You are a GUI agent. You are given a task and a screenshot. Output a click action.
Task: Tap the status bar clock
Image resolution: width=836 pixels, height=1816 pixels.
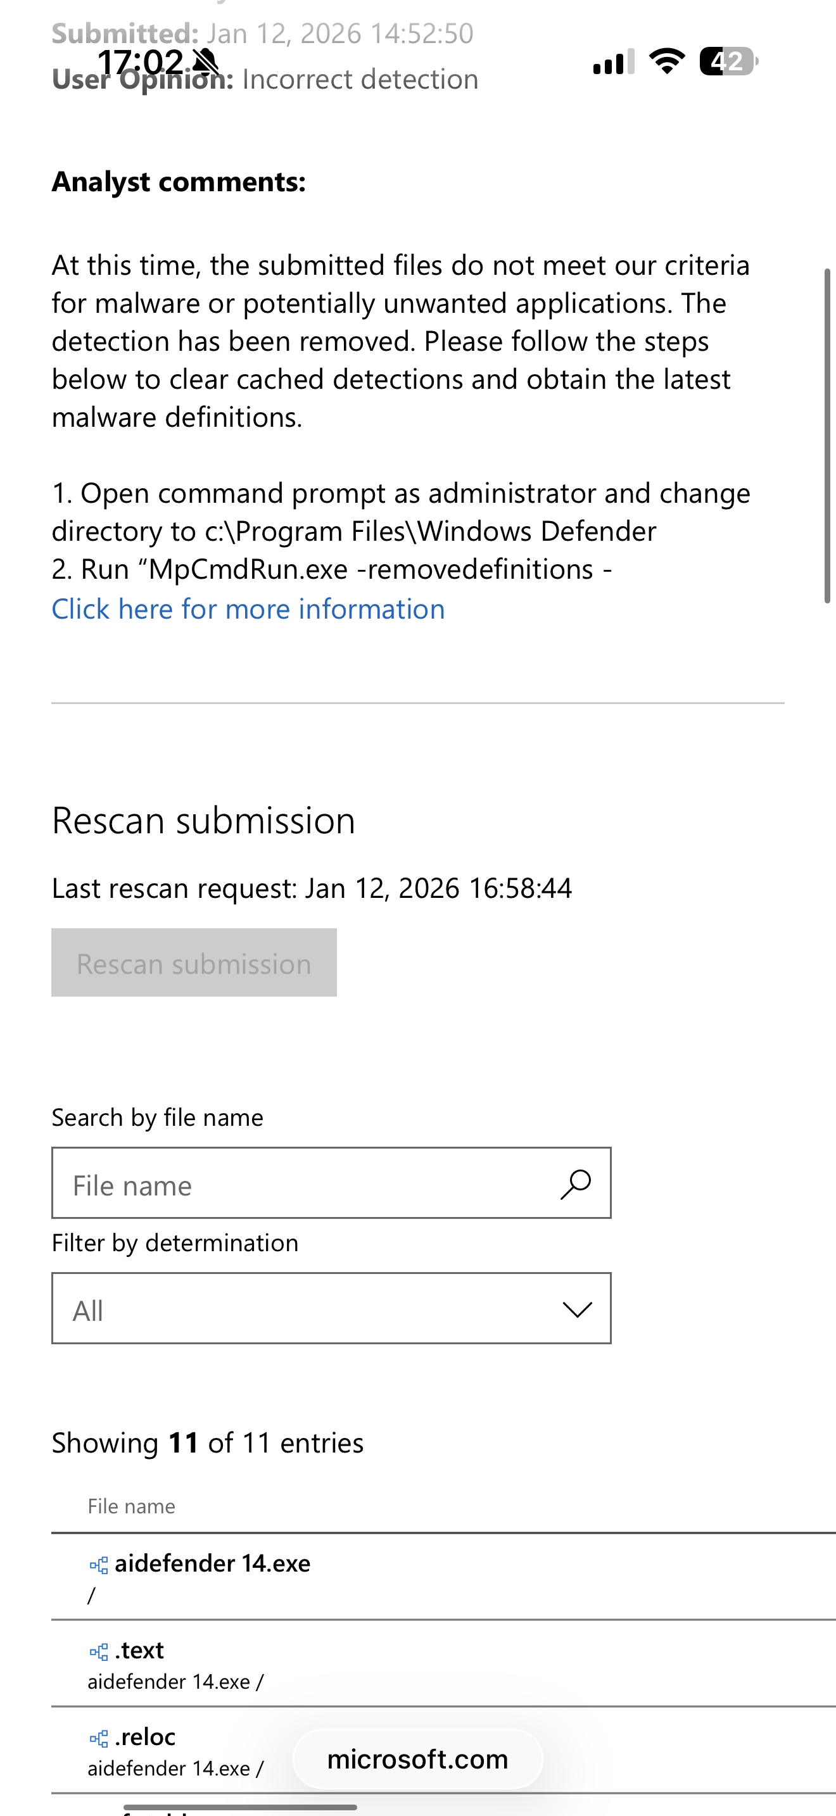[x=140, y=62]
